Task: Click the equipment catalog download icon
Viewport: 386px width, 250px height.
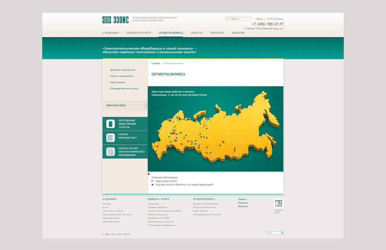Action: [x=110, y=152]
